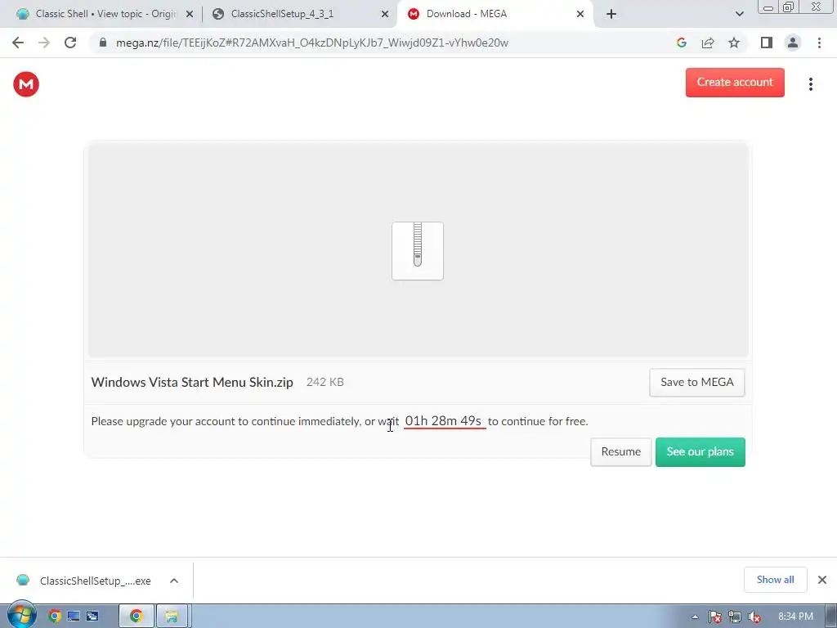Click the MEGA logo icon
The image size is (837, 628).
coord(26,84)
